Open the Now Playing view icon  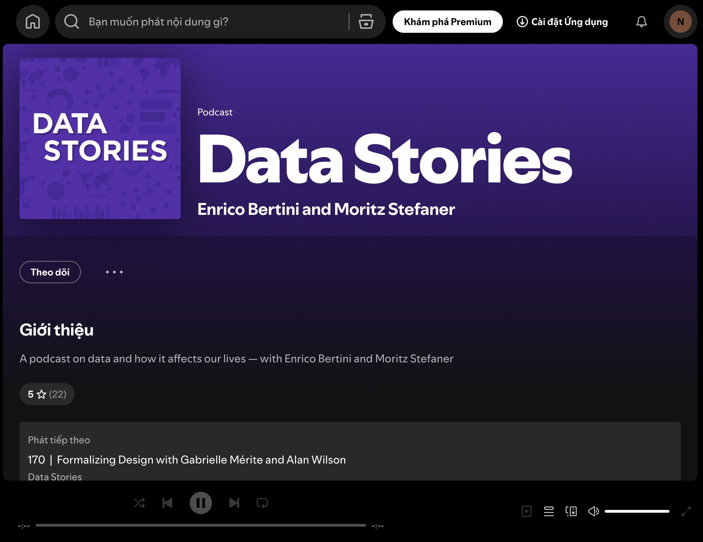click(527, 511)
